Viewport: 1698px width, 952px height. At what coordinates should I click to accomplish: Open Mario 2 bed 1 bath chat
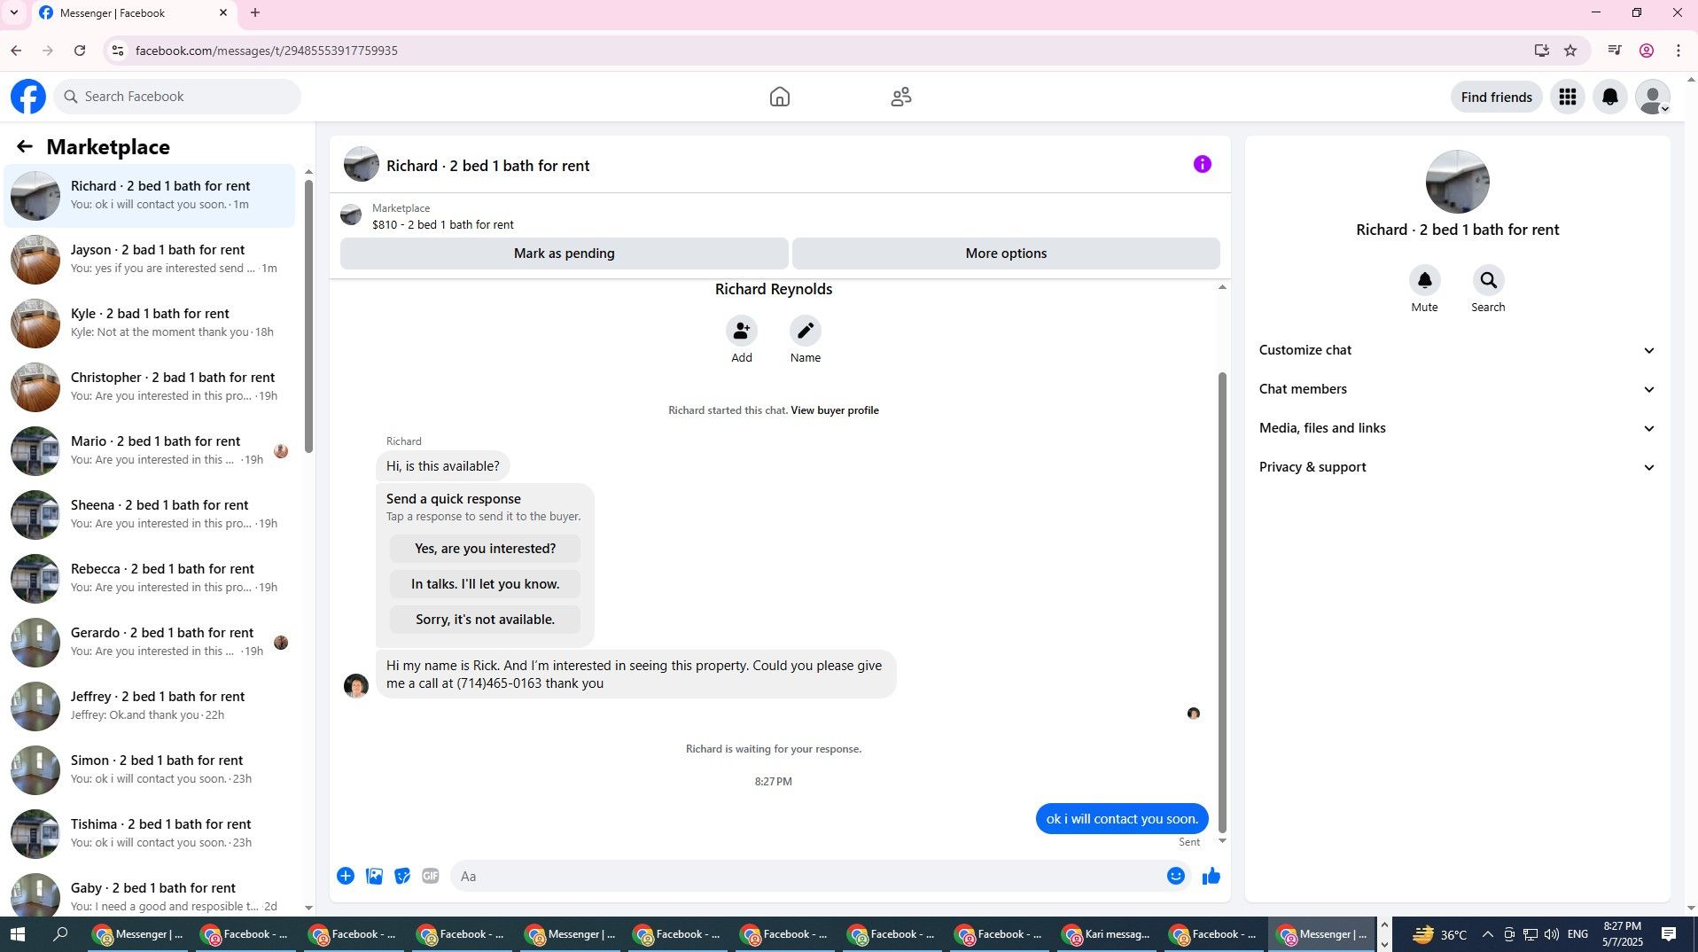pyautogui.click(x=151, y=450)
